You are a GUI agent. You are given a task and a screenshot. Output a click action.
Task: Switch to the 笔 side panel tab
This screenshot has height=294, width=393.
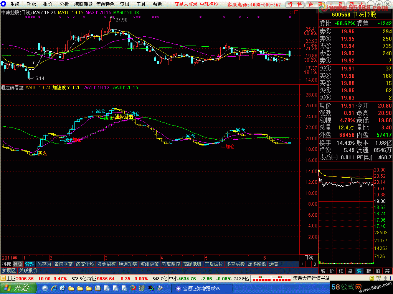tap(322, 271)
